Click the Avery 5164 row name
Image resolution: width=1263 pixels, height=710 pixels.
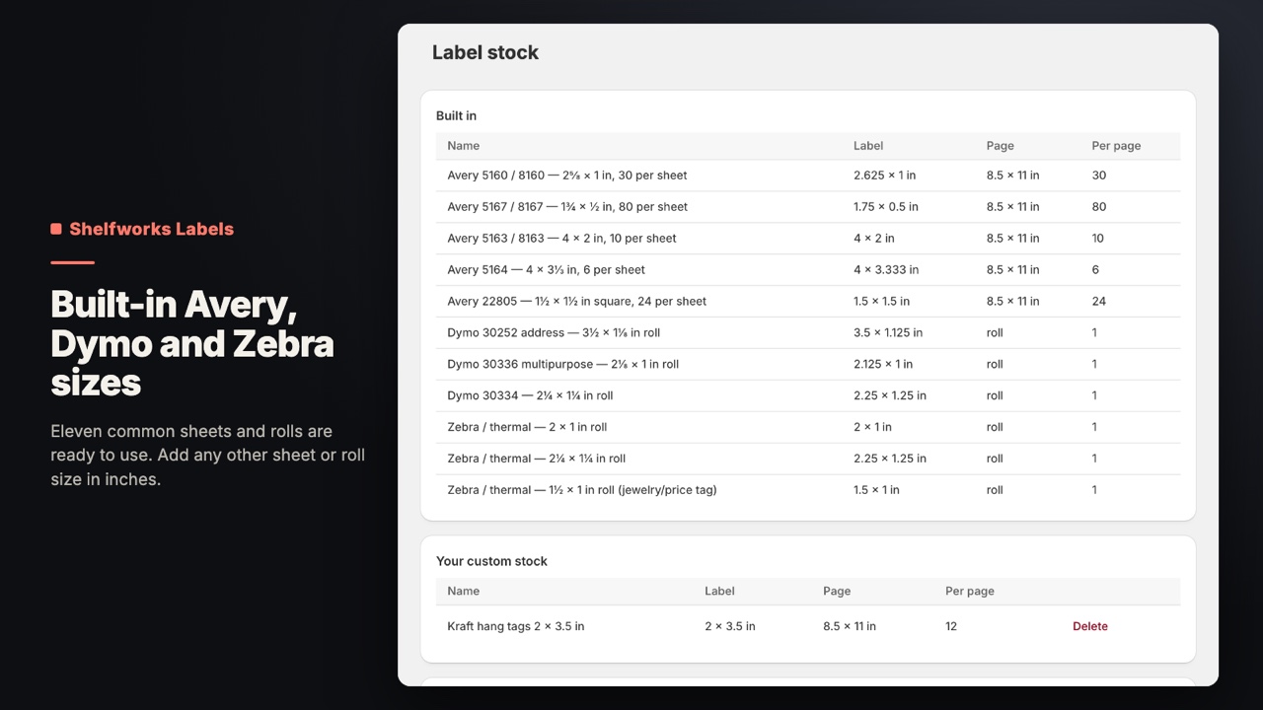coord(546,270)
